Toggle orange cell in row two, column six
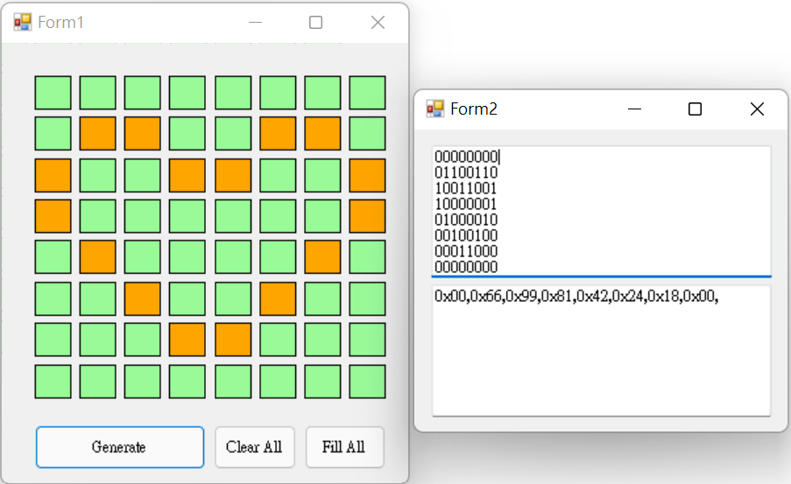The height and width of the screenshot is (484, 791). [x=278, y=134]
